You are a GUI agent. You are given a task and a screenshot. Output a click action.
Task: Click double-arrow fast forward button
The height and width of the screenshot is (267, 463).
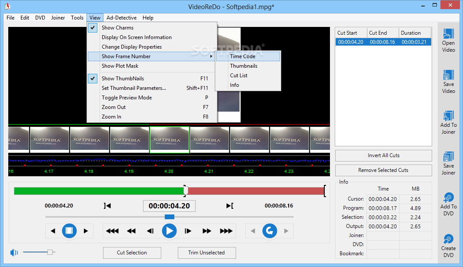point(207,231)
